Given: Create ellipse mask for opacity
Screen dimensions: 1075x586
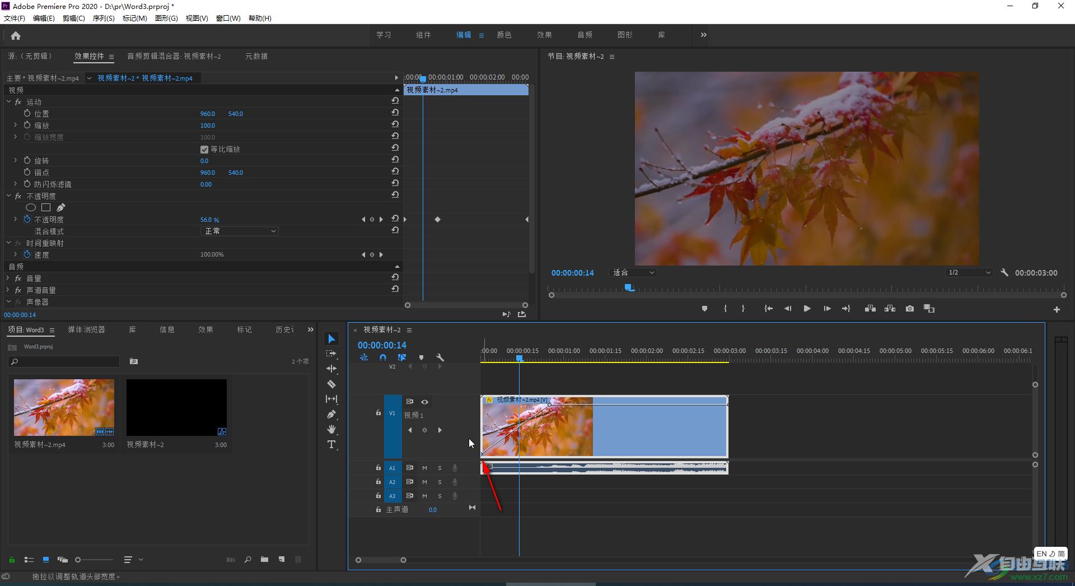Looking at the screenshot, I should click(31, 207).
